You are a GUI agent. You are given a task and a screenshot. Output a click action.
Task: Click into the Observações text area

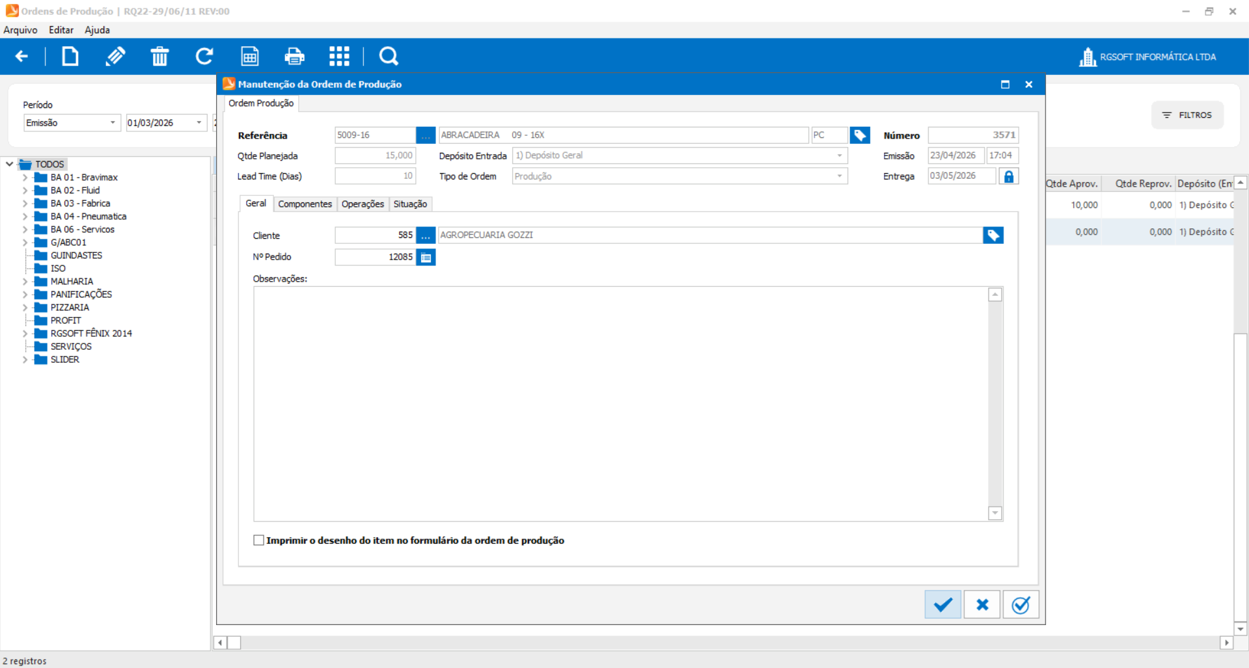(621, 404)
